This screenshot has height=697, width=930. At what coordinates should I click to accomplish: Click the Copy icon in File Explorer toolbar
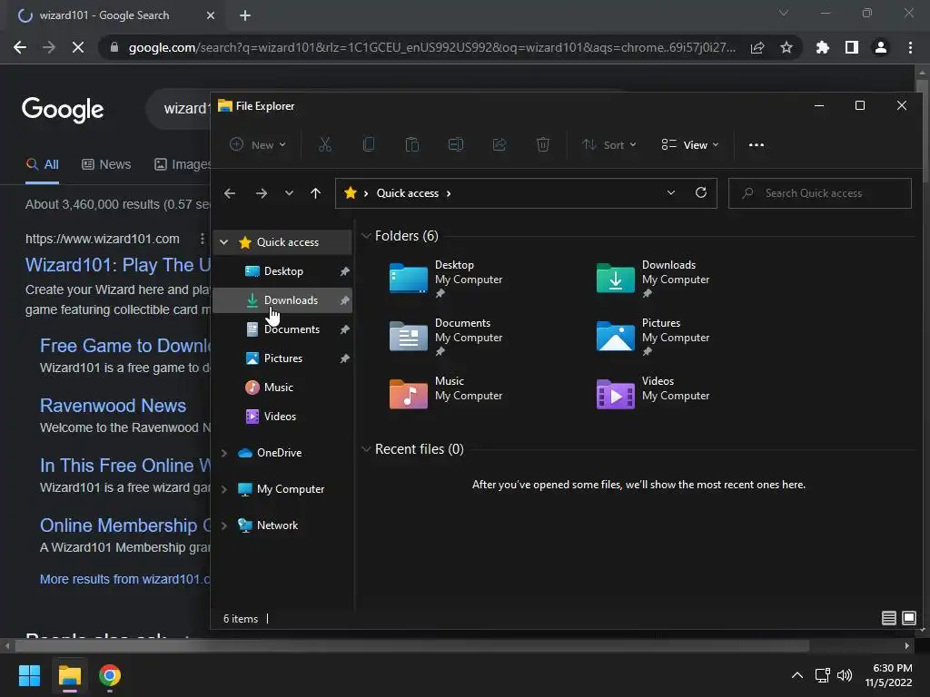point(369,144)
